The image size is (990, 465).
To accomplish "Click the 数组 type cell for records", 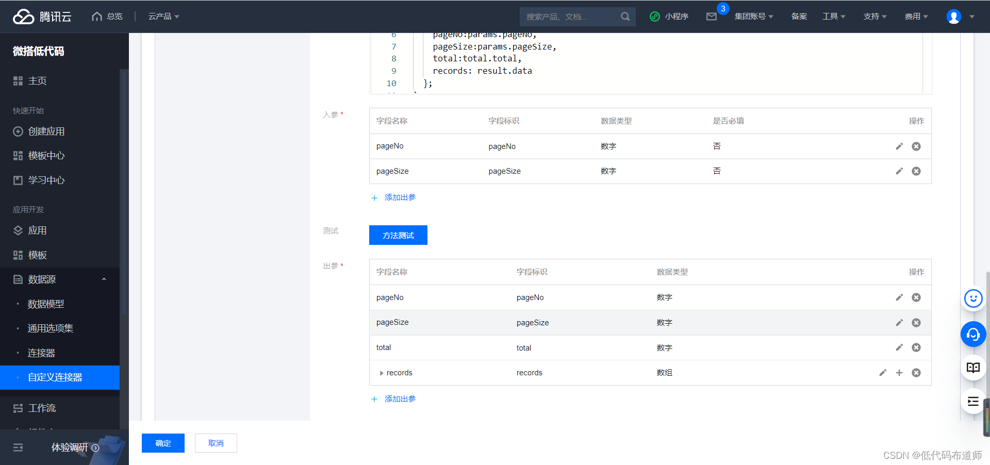I will [664, 373].
